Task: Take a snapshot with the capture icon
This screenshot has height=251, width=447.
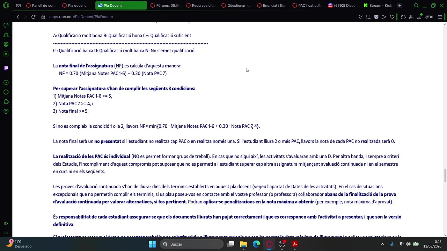Action: 368,17
